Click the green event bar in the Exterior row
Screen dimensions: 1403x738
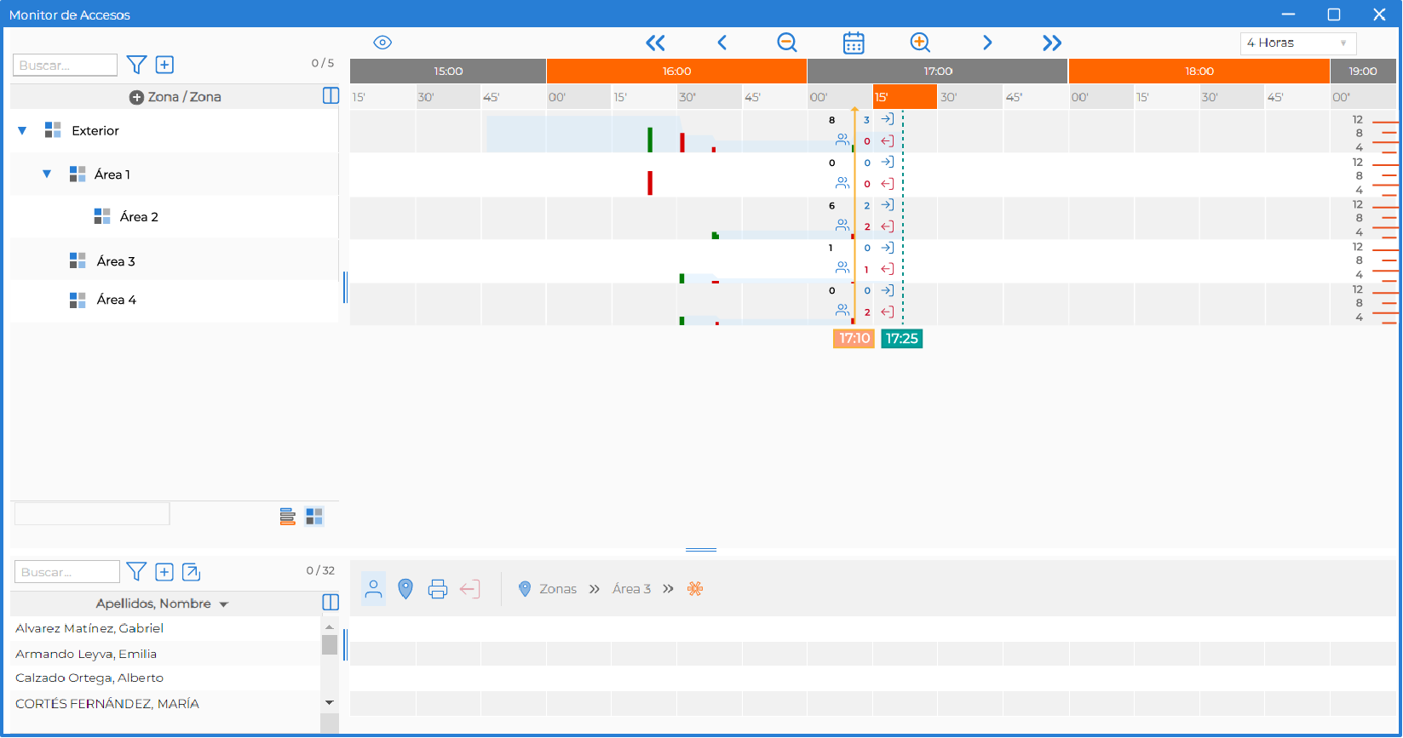pos(650,140)
